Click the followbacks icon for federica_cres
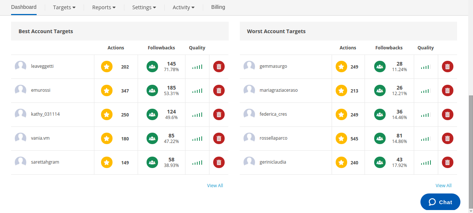 380,115
